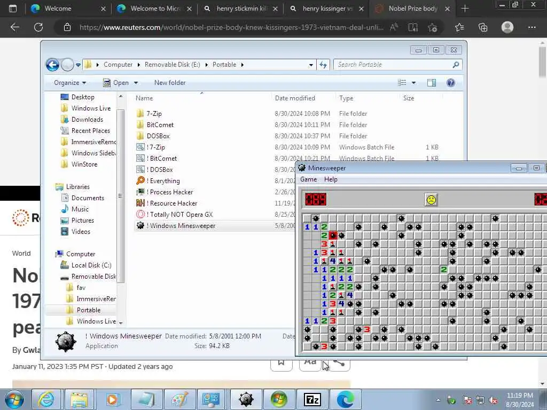Sort by the Date modified column header
547x410 pixels.
pyautogui.click(x=295, y=98)
